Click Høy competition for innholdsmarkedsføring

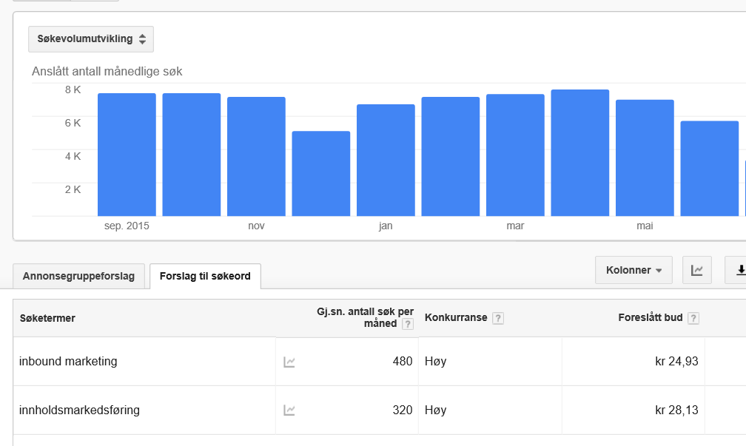coord(435,410)
